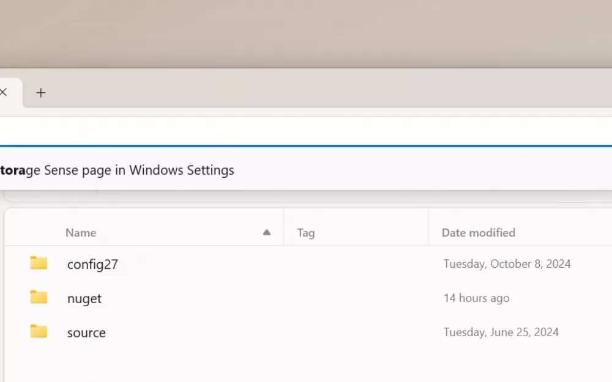The height and width of the screenshot is (382, 612).
Task: Sort files by the Name header
Action: click(x=81, y=233)
